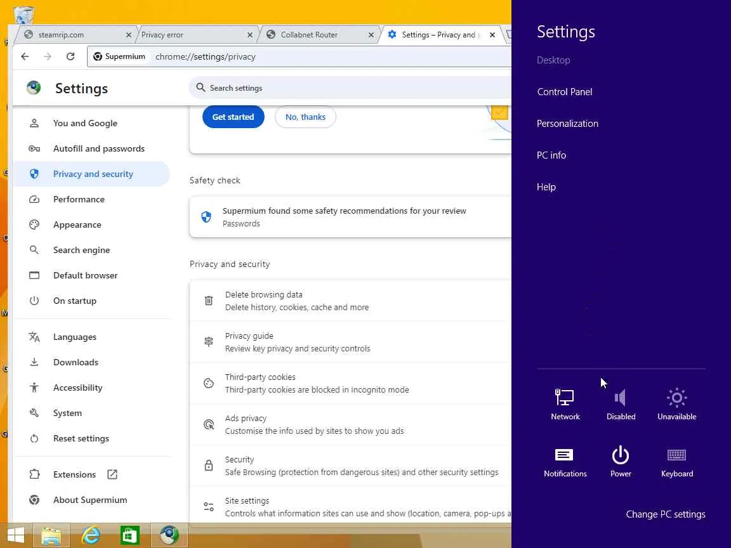Click the Appearance palette icon
The height and width of the screenshot is (548, 731).
click(x=34, y=225)
